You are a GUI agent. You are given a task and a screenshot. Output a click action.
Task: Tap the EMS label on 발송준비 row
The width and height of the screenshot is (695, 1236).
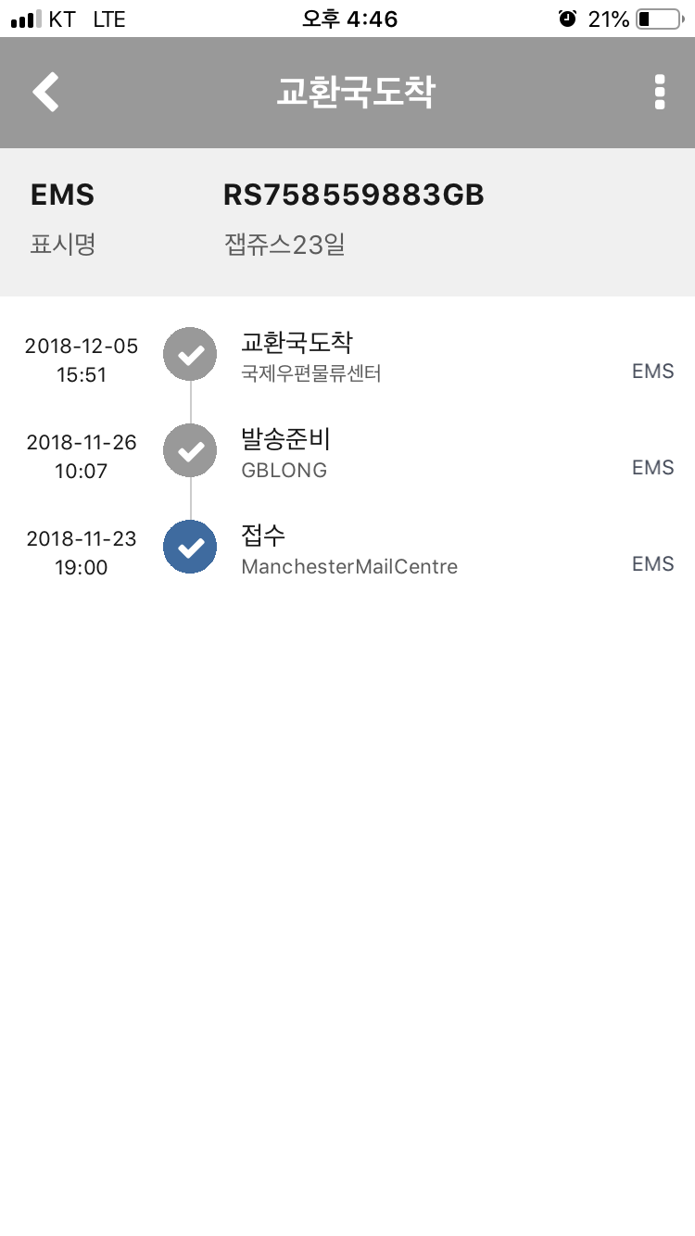point(652,468)
